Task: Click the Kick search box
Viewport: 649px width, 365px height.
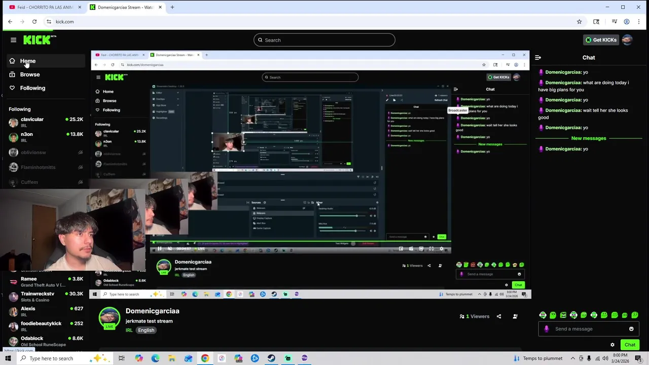Action: point(324,40)
